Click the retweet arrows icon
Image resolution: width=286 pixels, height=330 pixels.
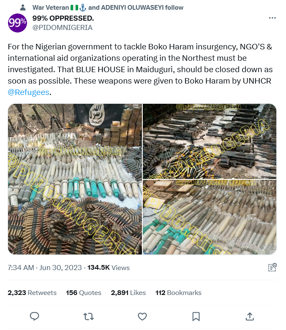pyautogui.click(x=89, y=316)
